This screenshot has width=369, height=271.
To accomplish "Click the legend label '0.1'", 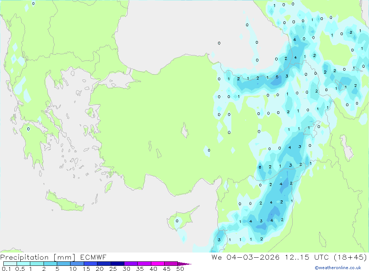I will (6, 269).
